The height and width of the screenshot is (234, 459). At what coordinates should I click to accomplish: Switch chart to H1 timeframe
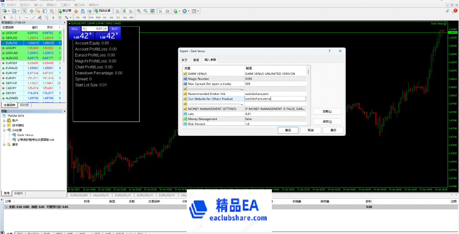coord(105,17)
